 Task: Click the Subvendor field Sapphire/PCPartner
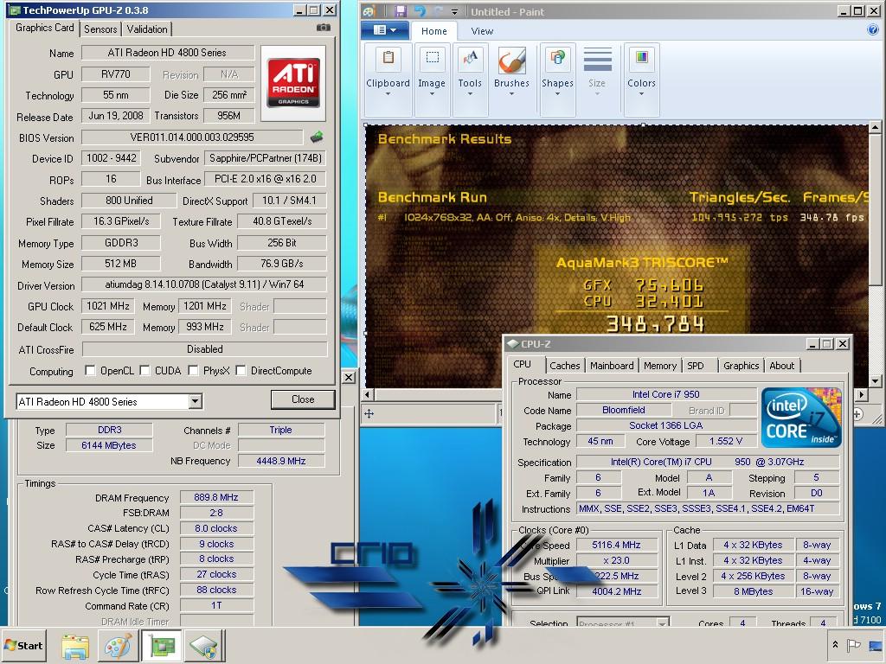[266, 158]
